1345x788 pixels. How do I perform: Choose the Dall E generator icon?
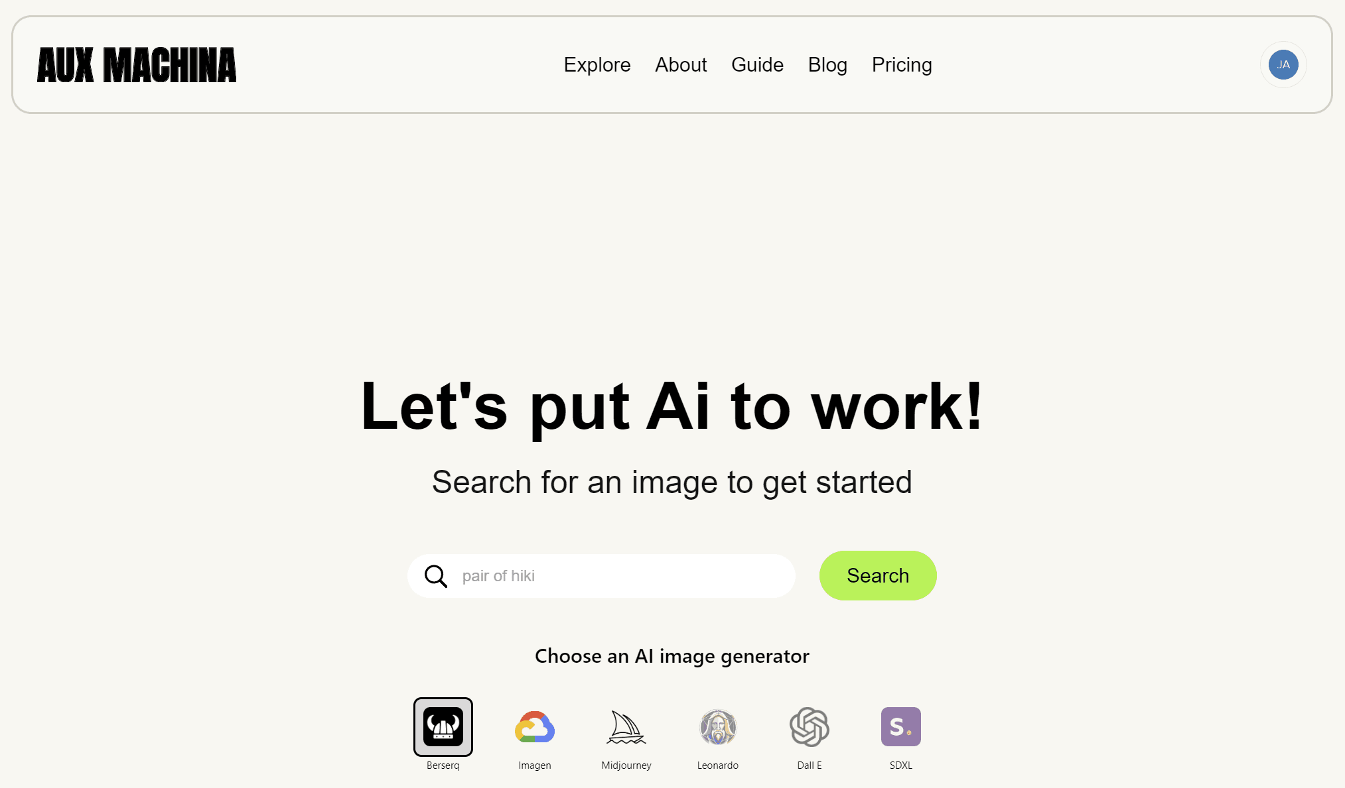click(809, 726)
